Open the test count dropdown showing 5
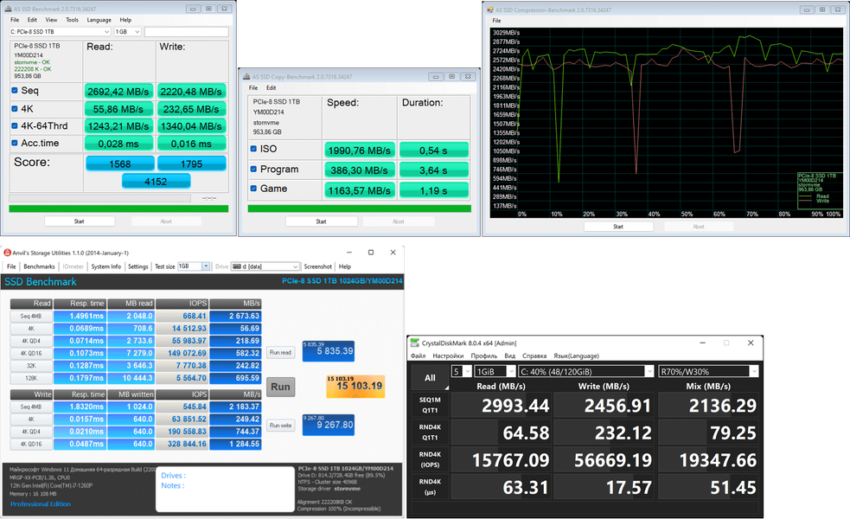850x519 pixels. click(x=461, y=371)
